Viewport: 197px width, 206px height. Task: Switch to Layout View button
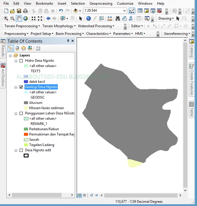[x=85, y=195]
